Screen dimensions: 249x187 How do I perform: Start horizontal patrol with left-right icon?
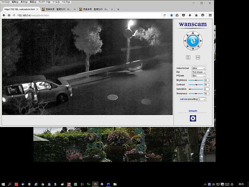(x=198, y=57)
